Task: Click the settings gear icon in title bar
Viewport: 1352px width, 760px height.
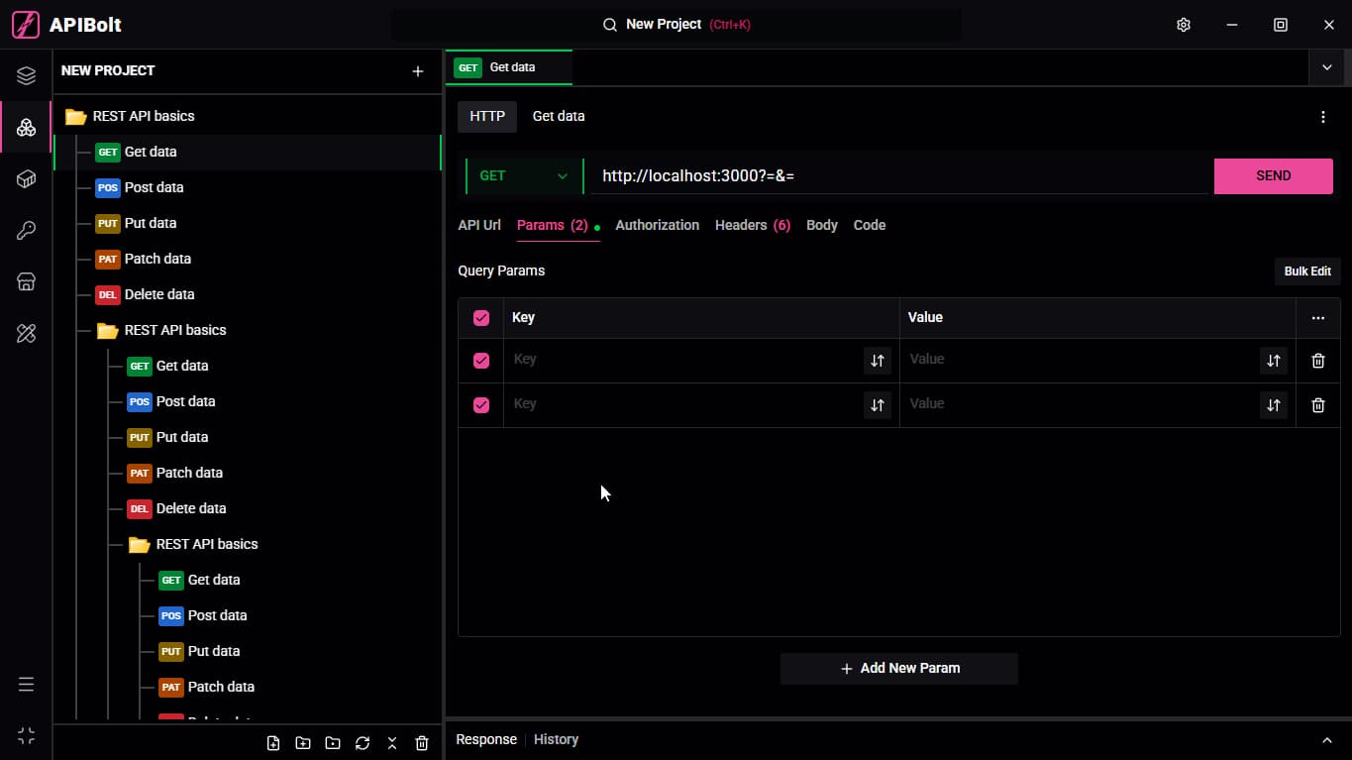Action: click(1183, 25)
